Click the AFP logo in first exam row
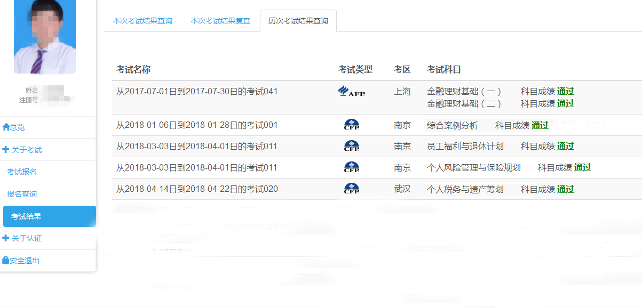 tap(352, 91)
